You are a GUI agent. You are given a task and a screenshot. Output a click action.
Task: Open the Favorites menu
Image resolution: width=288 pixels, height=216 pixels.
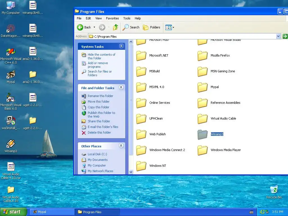pyautogui.click(x=112, y=18)
